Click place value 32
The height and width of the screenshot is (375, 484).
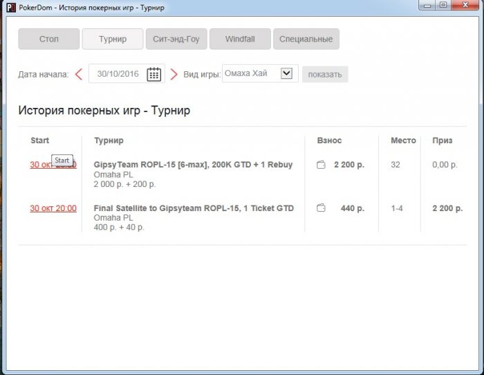395,165
